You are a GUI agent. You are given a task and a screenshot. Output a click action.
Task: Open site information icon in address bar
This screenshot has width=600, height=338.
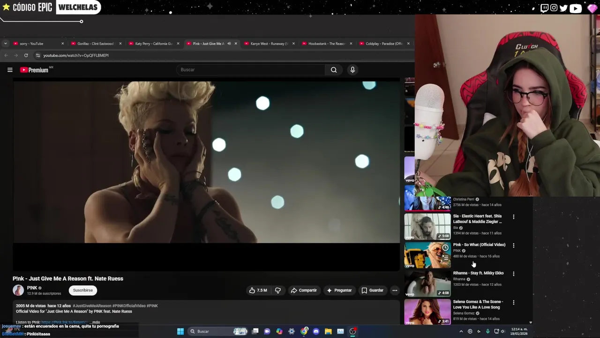point(38,55)
